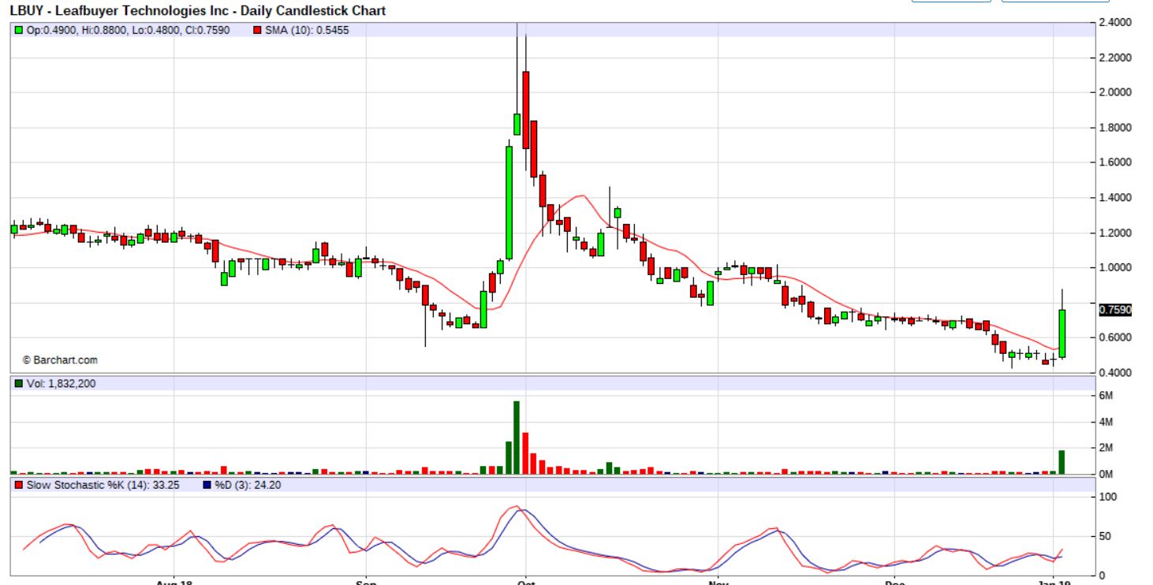Click the "SMA (10): 0.5455" legend text
The image size is (1153, 585).
click(307, 30)
